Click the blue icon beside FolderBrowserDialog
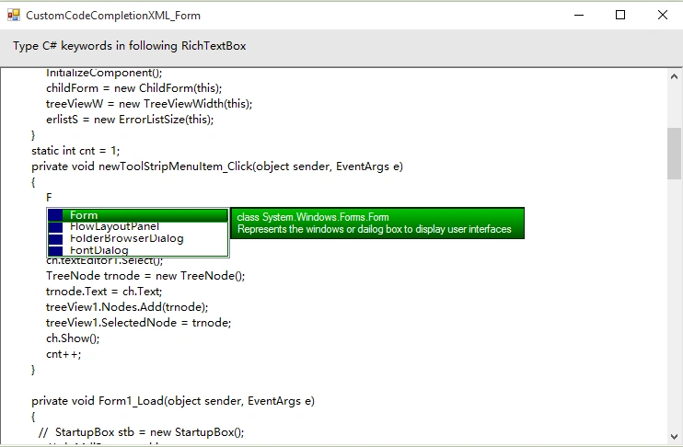 pos(55,239)
